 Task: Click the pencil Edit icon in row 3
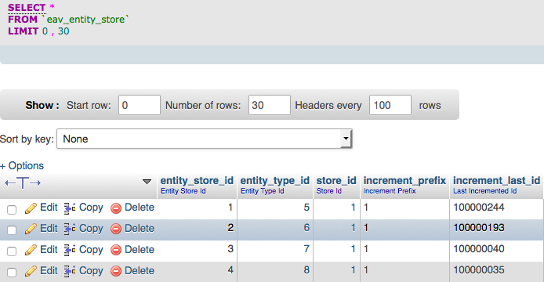(x=31, y=251)
